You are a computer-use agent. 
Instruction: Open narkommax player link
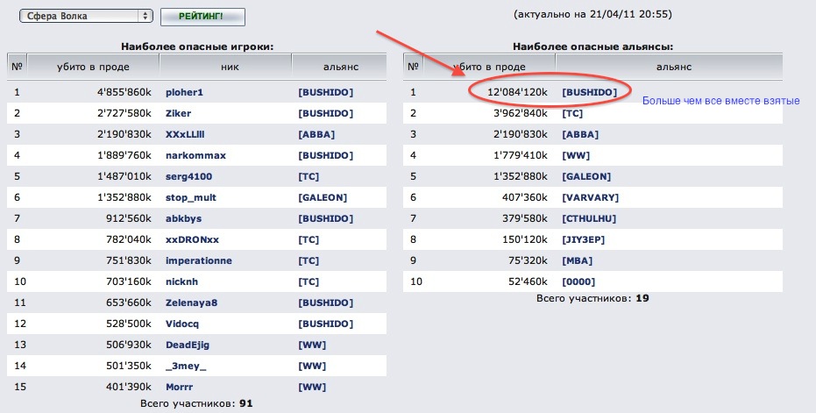point(195,155)
